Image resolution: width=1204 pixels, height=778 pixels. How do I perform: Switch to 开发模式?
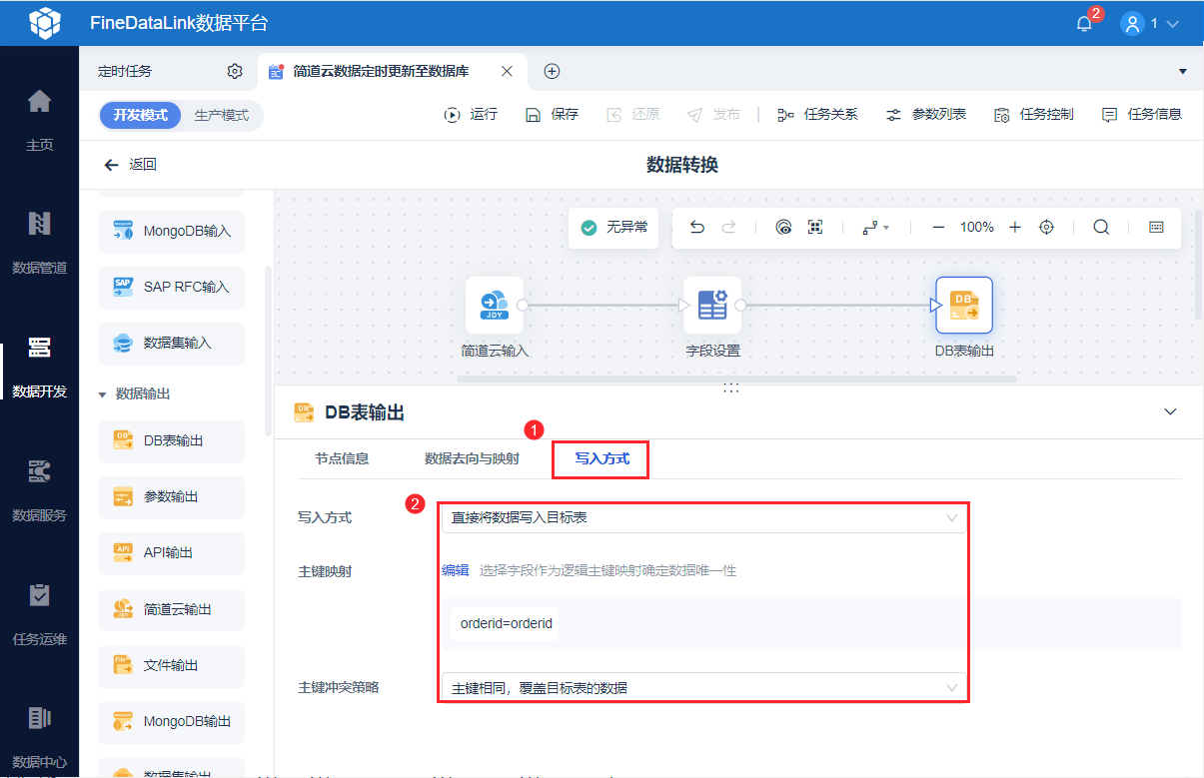140,115
